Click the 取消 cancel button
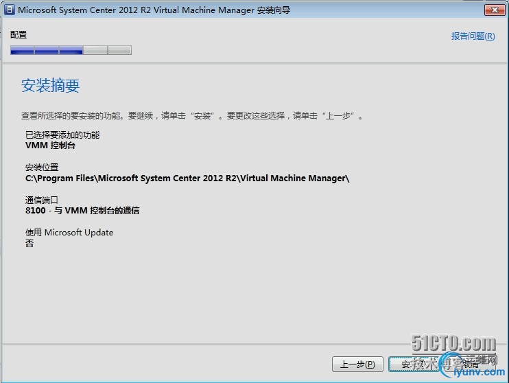509x383 pixels. [470, 364]
